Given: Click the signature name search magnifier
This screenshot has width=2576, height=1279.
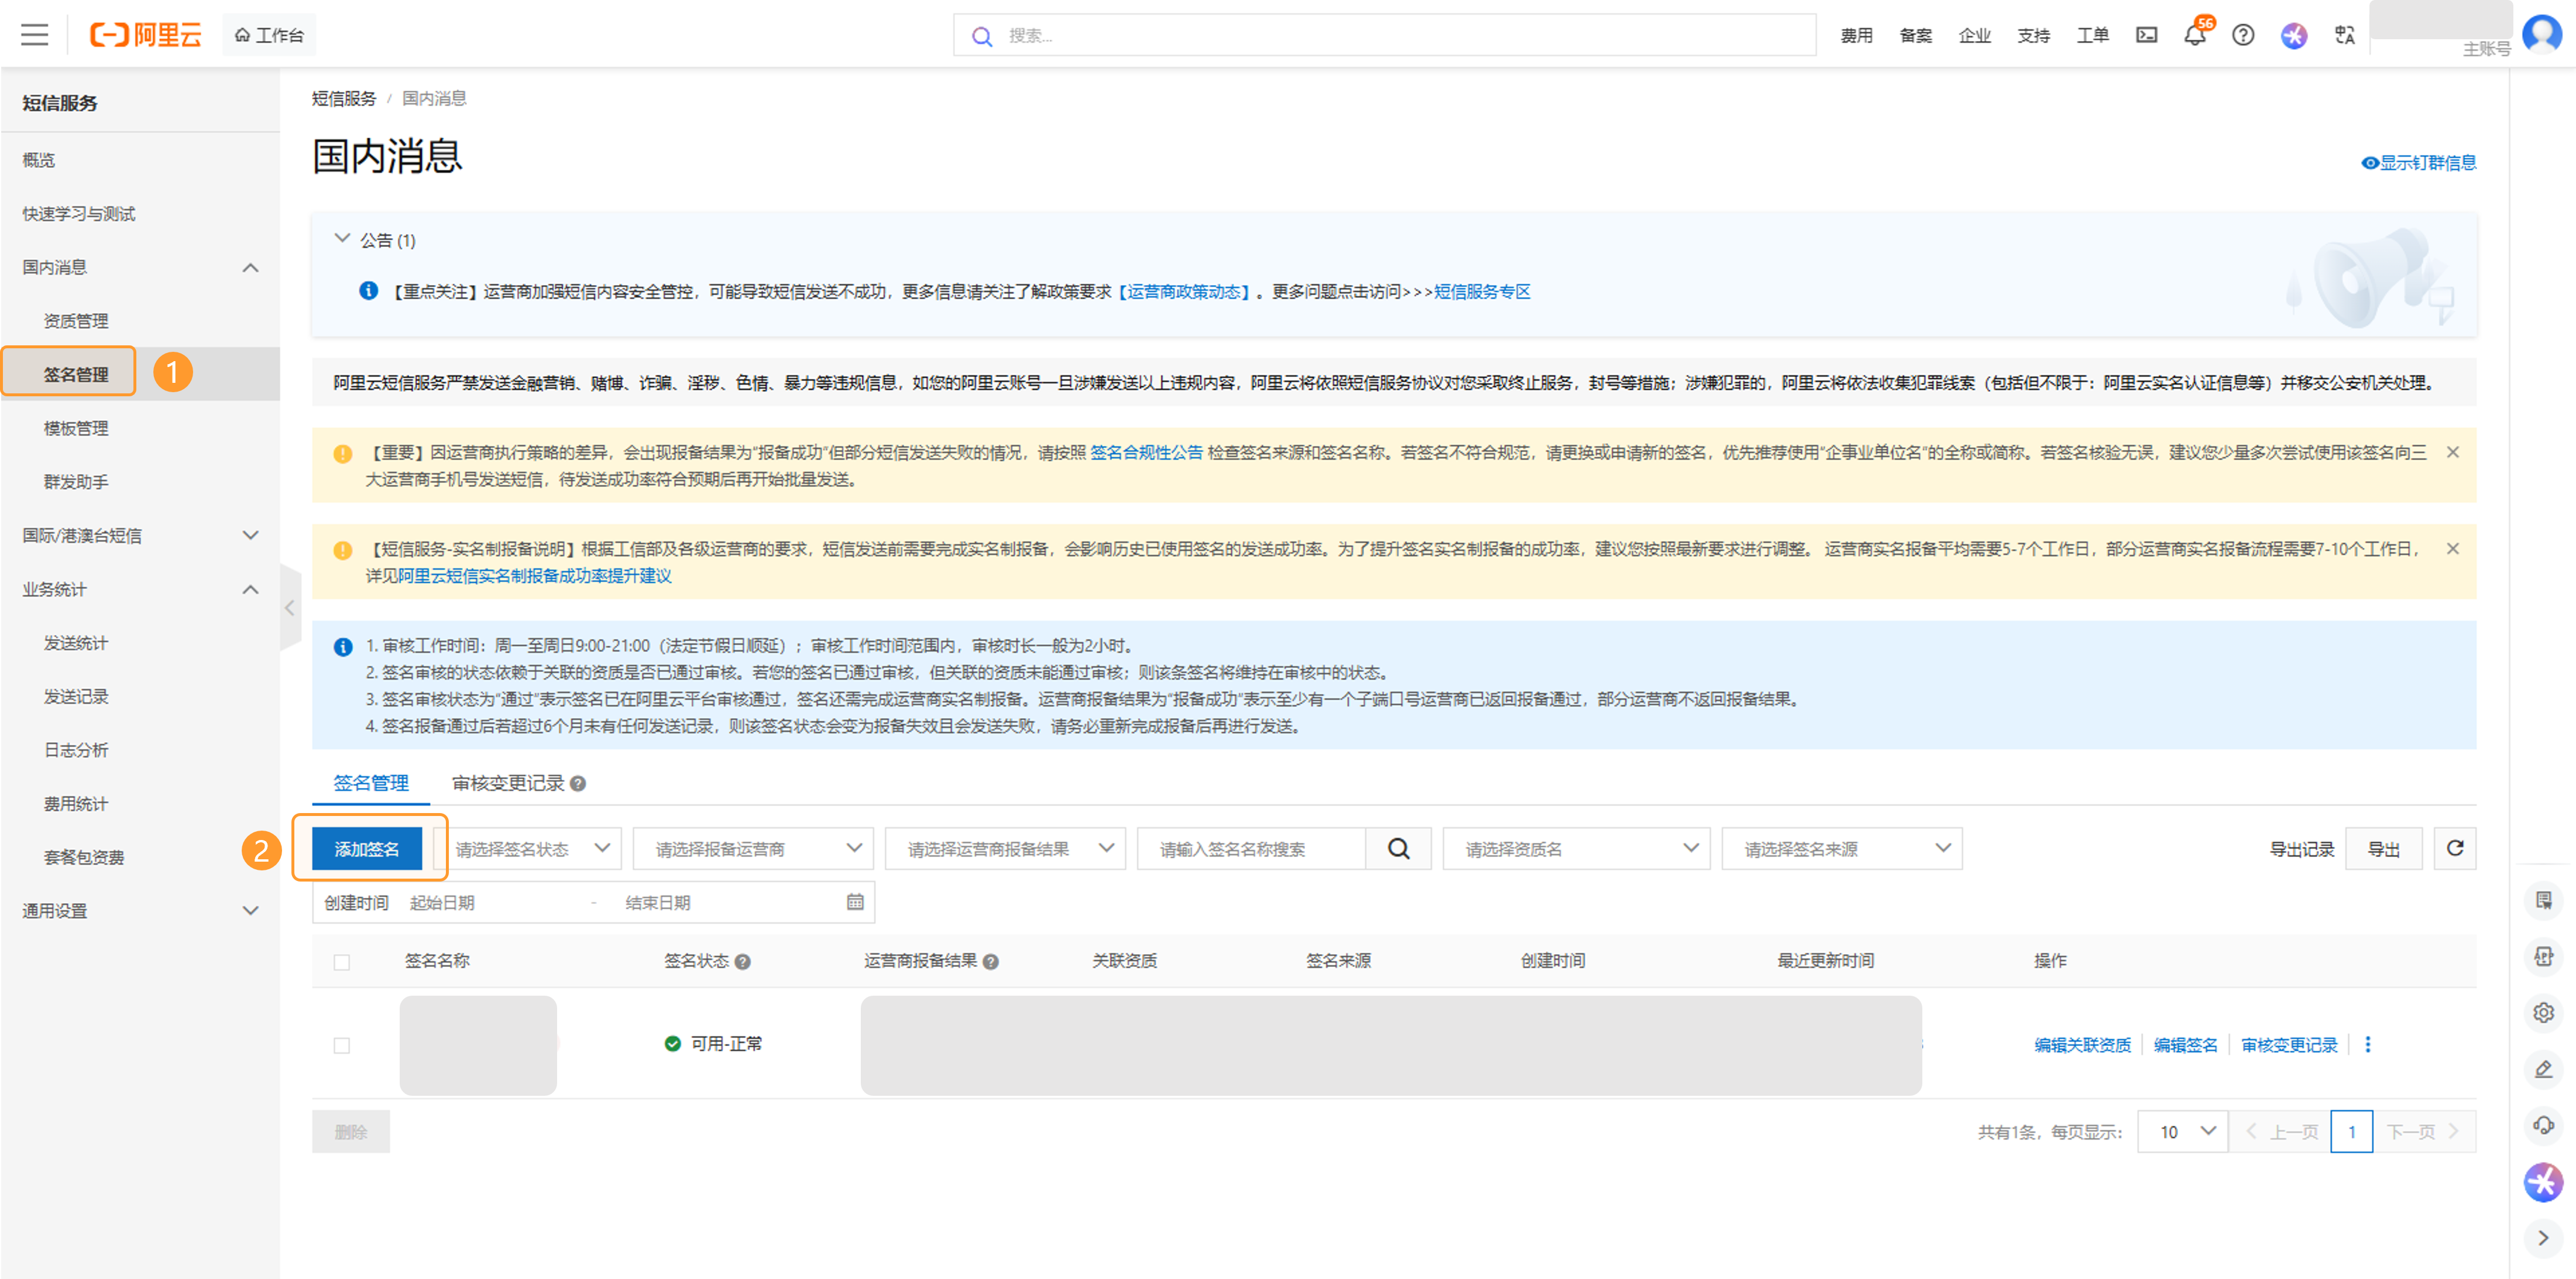Looking at the screenshot, I should [1398, 849].
